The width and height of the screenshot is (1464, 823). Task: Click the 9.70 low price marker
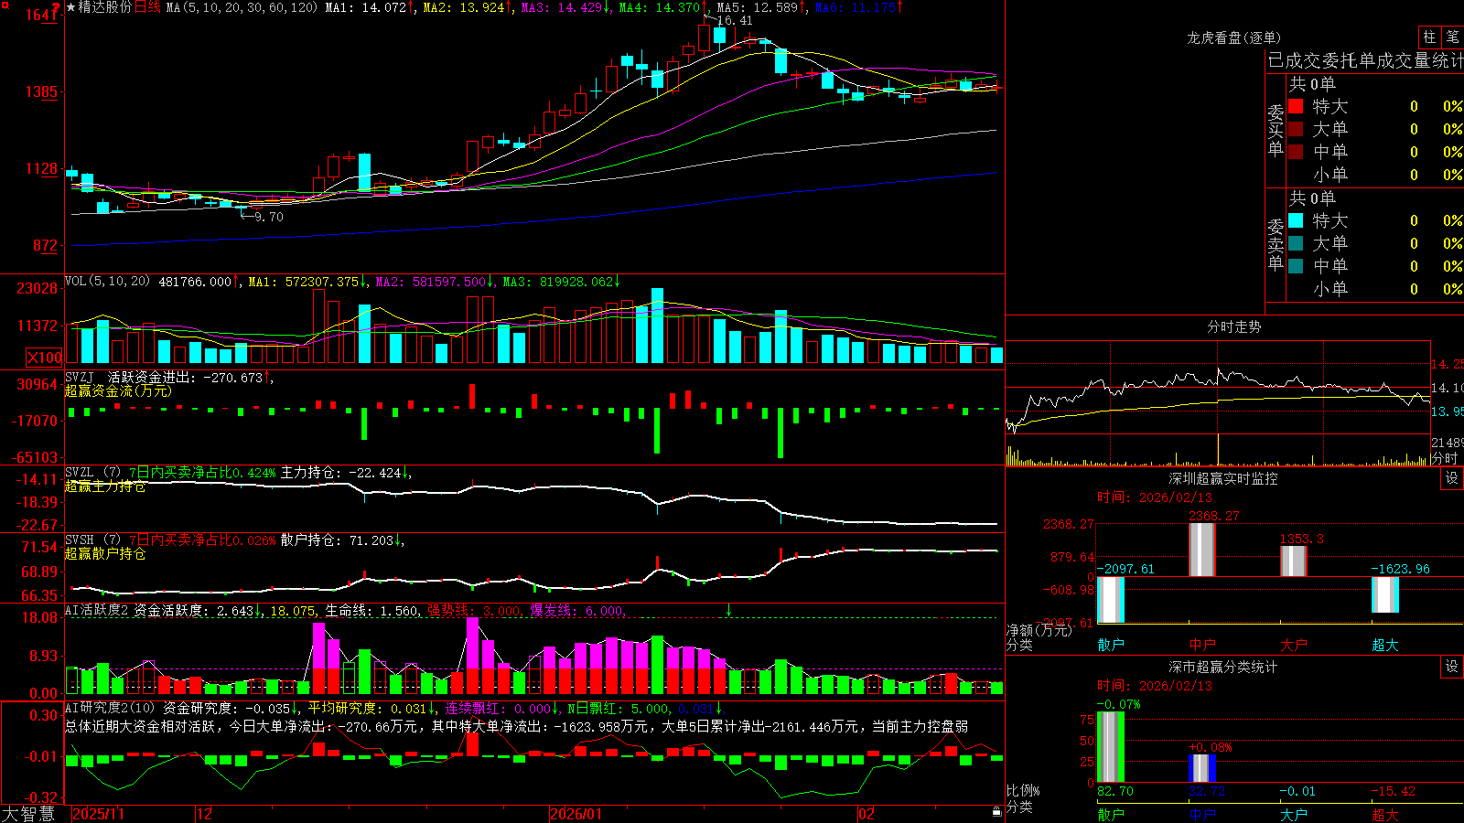coord(269,217)
